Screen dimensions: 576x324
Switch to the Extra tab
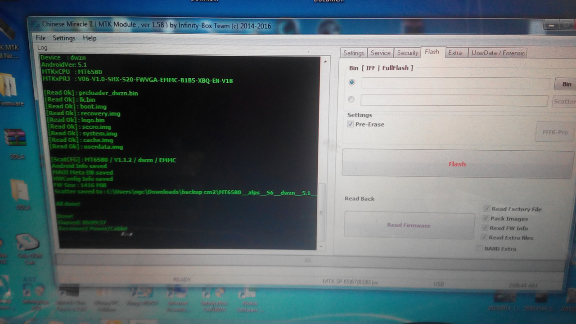click(x=455, y=53)
